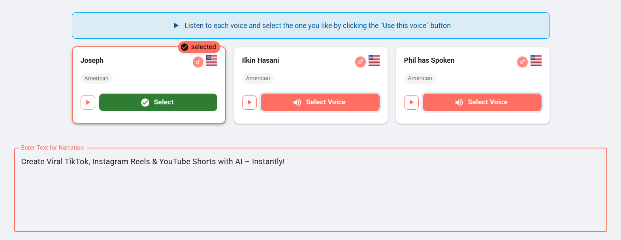The height and width of the screenshot is (240, 621).
Task: Click the US flag on Ilkin Hasani card
Action: (374, 60)
